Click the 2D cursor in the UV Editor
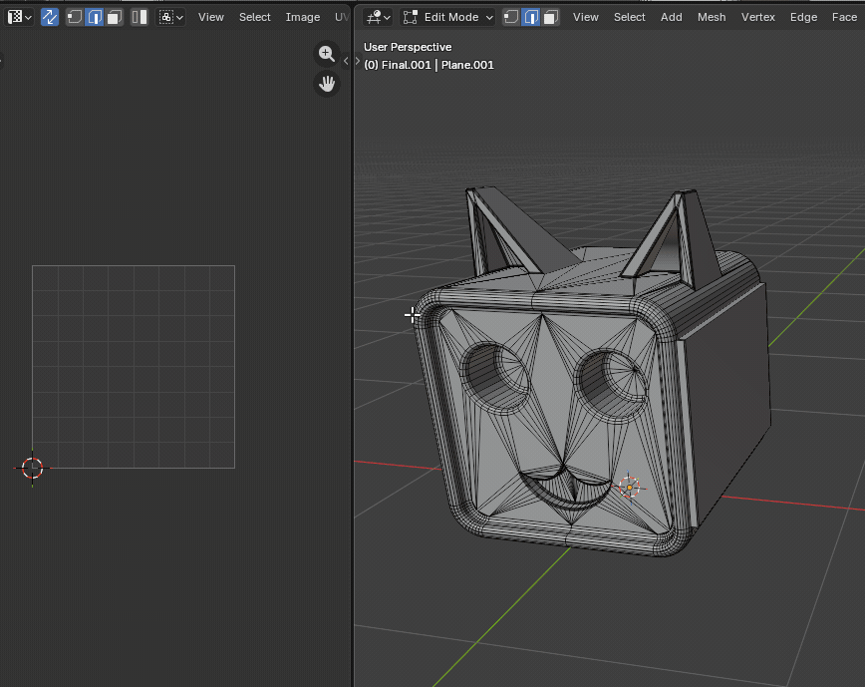The width and height of the screenshot is (865, 687). [x=32, y=468]
